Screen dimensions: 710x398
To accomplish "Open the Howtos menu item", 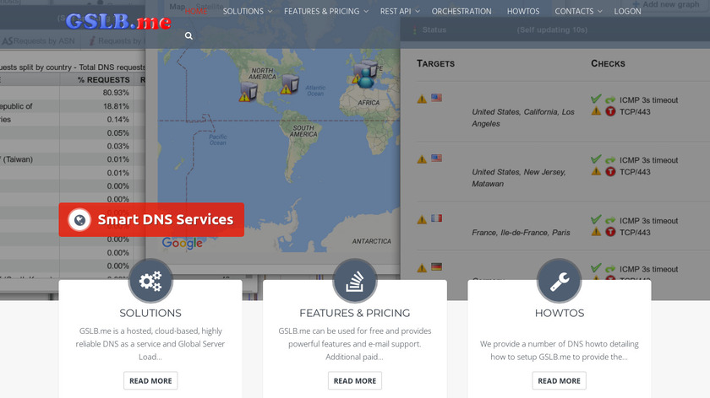I will 523,11.
